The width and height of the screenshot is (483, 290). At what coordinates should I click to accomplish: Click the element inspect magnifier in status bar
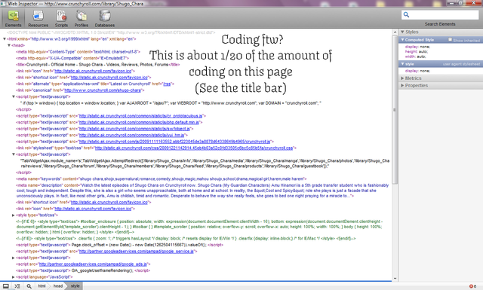coord(29,286)
